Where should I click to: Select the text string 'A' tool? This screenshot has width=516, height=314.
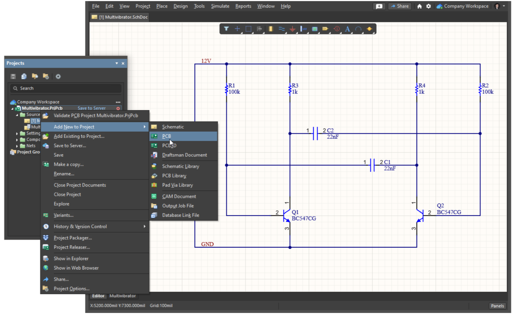tap(347, 29)
